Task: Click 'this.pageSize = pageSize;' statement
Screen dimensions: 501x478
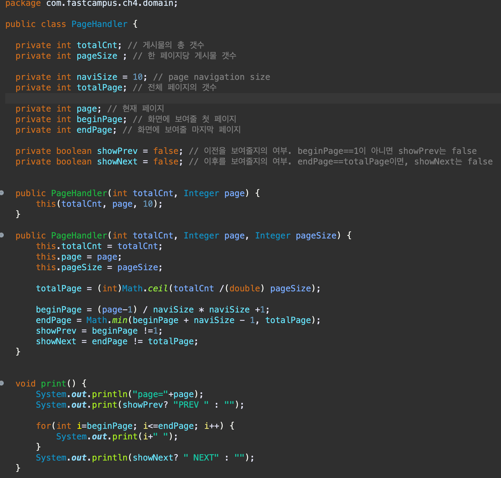Action: [x=99, y=267]
